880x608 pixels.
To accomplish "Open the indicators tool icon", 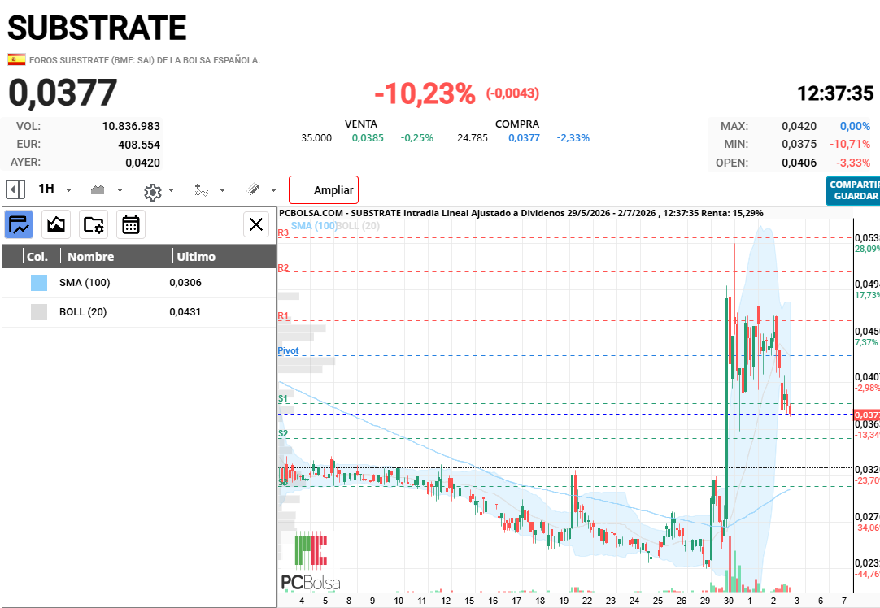I will 202,190.
